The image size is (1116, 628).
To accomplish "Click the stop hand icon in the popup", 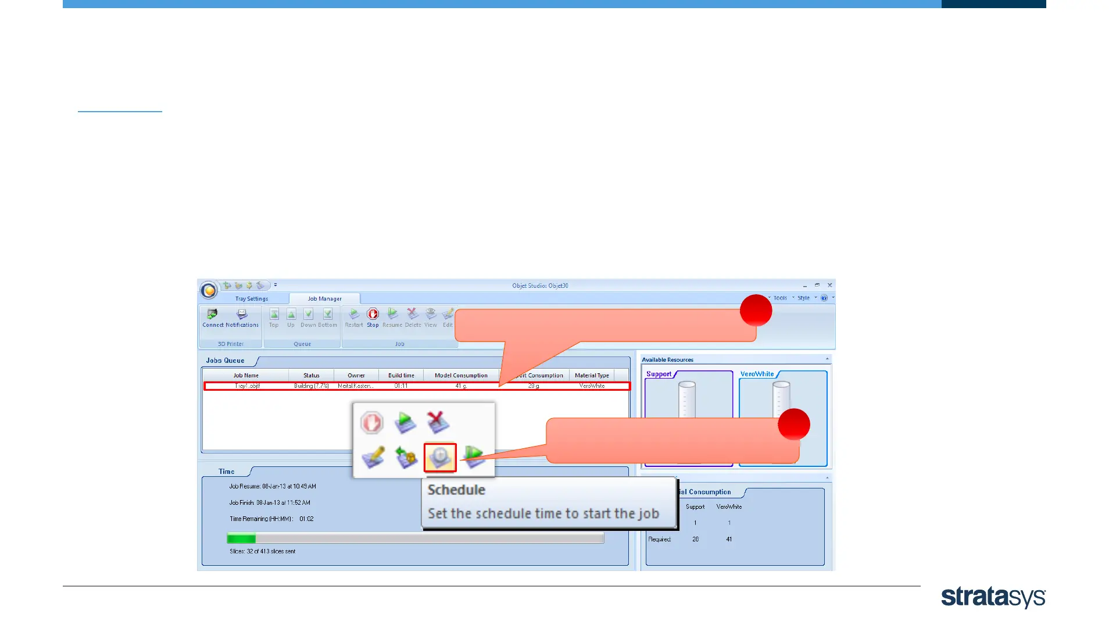I will [x=372, y=422].
